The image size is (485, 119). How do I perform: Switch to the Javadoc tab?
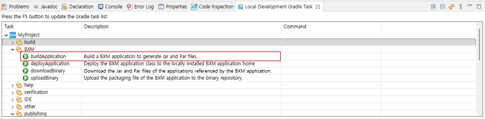click(x=46, y=7)
